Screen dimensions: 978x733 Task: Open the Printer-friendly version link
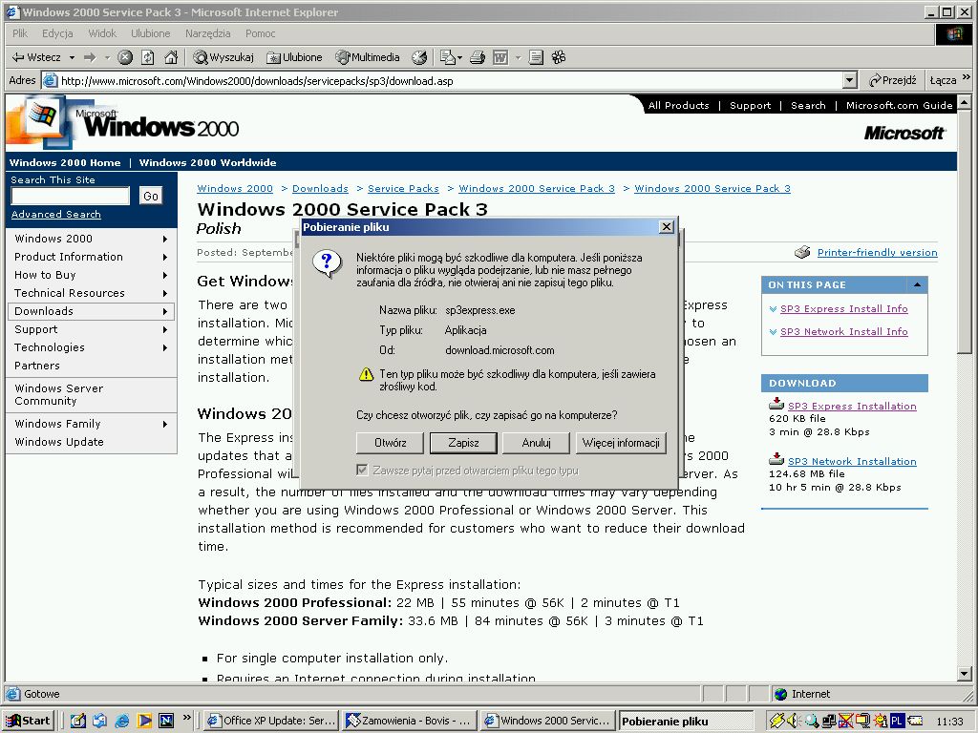[877, 252]
